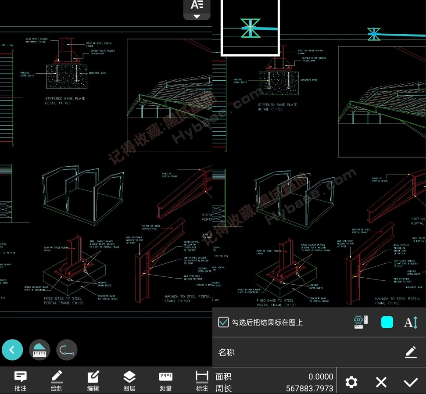This screenshot has width=426, height=394.
Task: Tap the teal measurement point marker on drawing
Action: point(374,34)
